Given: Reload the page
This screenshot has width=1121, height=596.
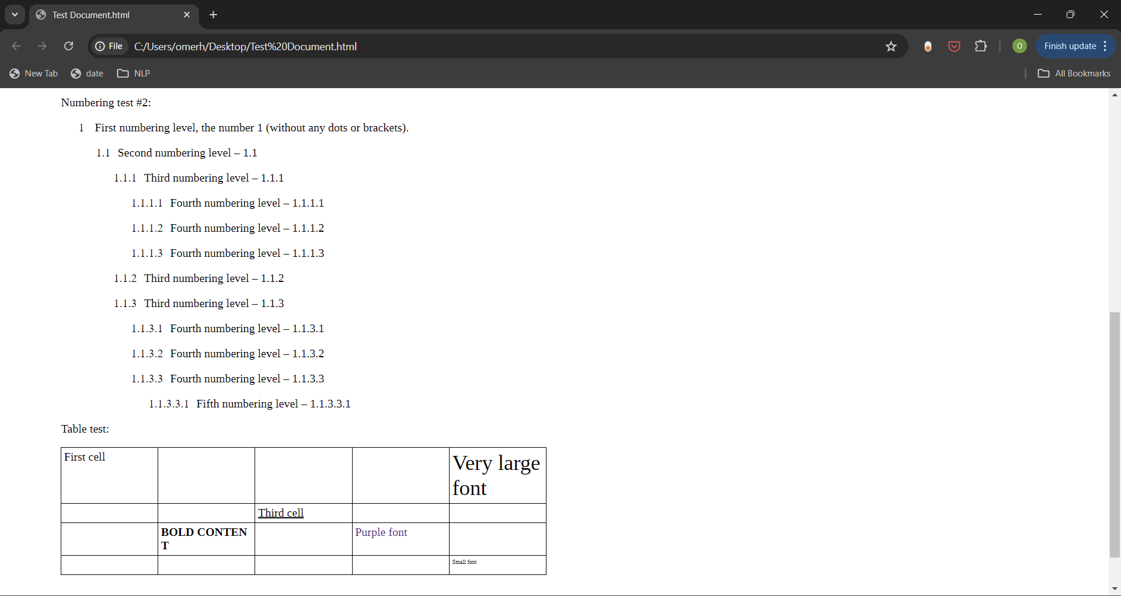Looking at the screenshot, I should [x=68, y=46].
